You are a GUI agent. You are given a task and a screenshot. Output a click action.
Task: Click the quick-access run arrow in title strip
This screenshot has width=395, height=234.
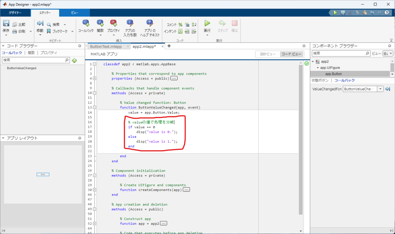[x=335, y=13]
